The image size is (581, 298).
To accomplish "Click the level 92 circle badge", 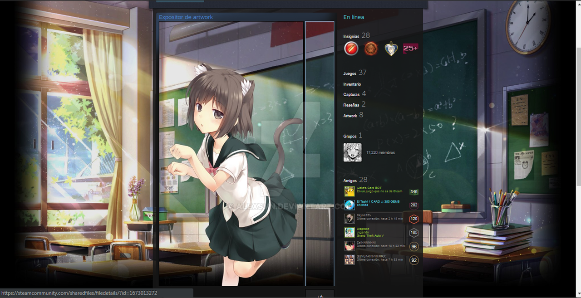I will coord(414,260).
